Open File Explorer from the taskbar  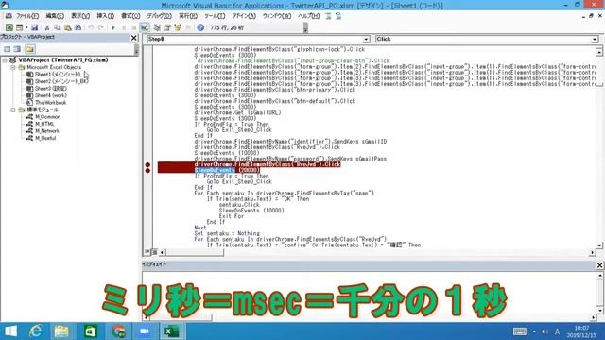click(61, 331)
